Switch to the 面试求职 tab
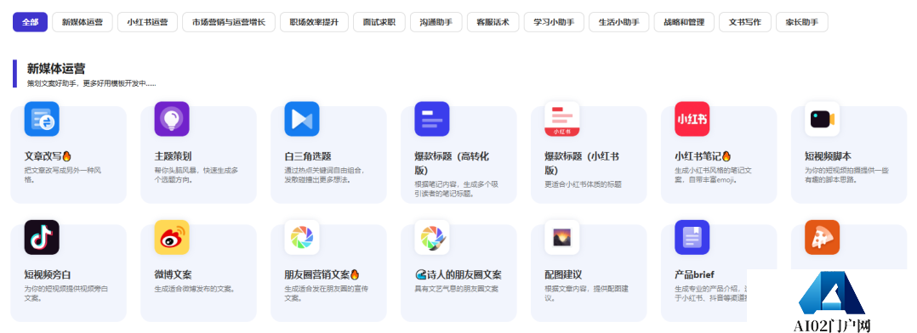This screenshot has width=917, height=333. 379,22
